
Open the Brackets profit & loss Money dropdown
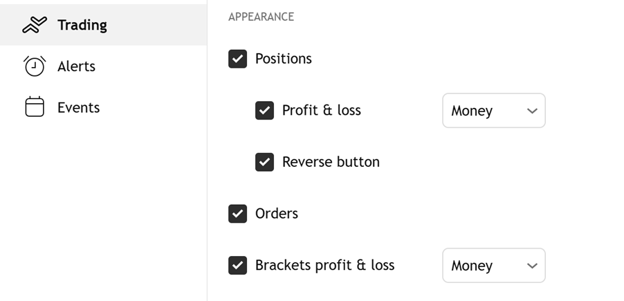click(493, 266)
